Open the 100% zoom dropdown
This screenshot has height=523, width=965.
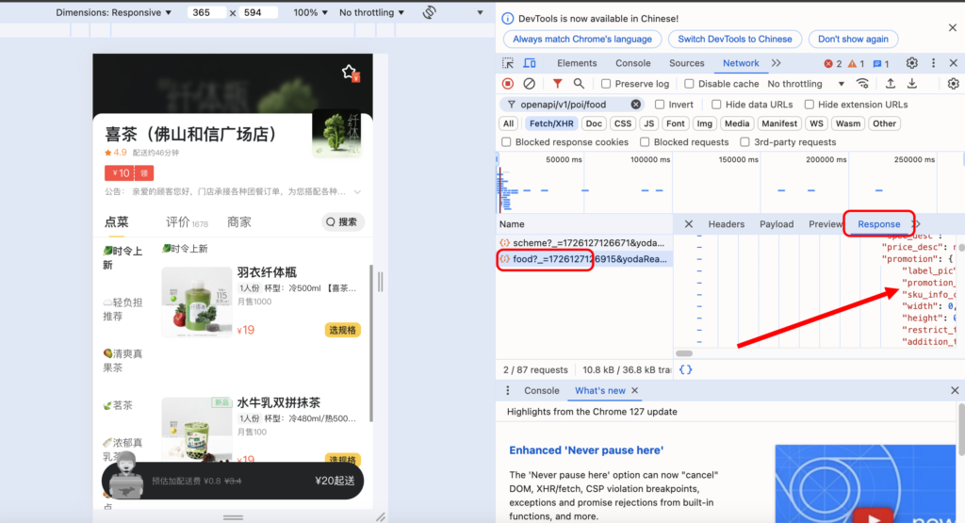(x=310, y=12)
